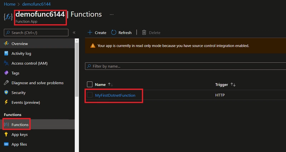This screenshot has width=286, height=152.
Task: Click the Access control (IAM) people icon
Action: 6,63
